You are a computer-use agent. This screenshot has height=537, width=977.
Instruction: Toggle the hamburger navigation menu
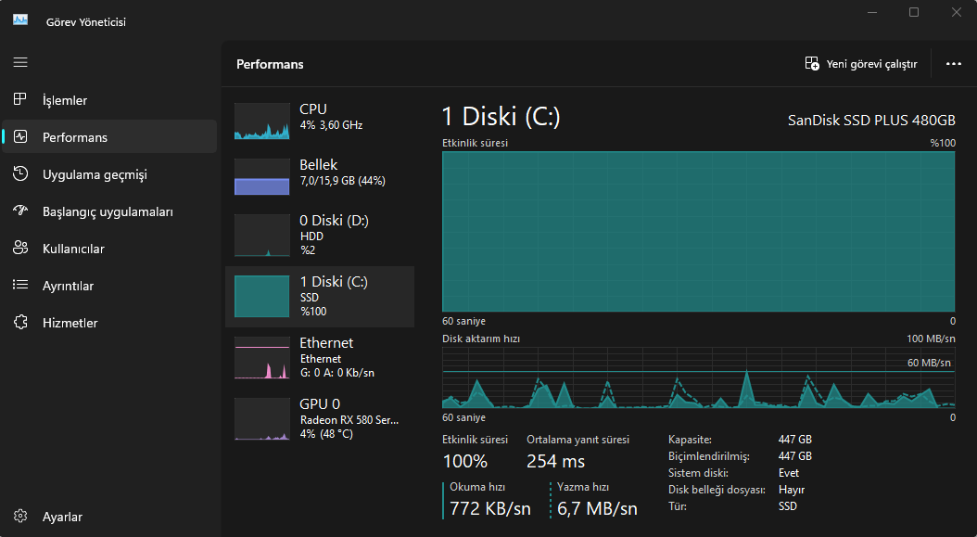[x=20, y=62]
